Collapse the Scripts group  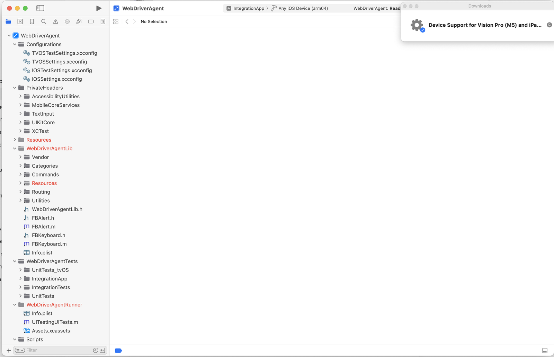15,339
